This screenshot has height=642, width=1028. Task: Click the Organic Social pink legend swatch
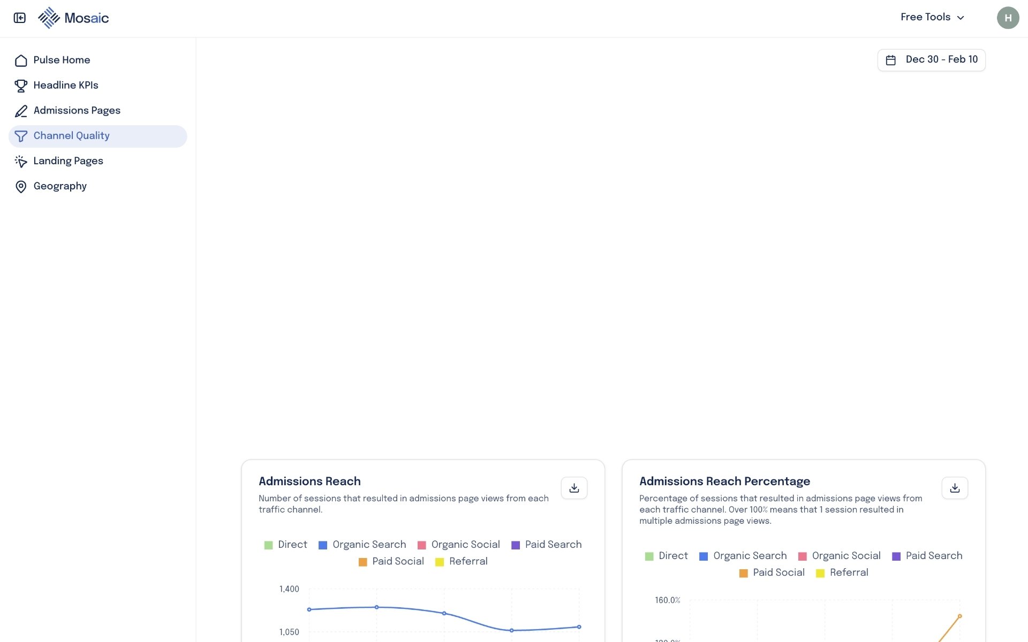pos(421,545)
